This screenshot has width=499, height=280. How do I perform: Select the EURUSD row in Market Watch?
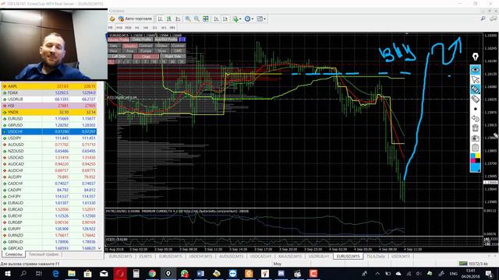coord(49,118)
